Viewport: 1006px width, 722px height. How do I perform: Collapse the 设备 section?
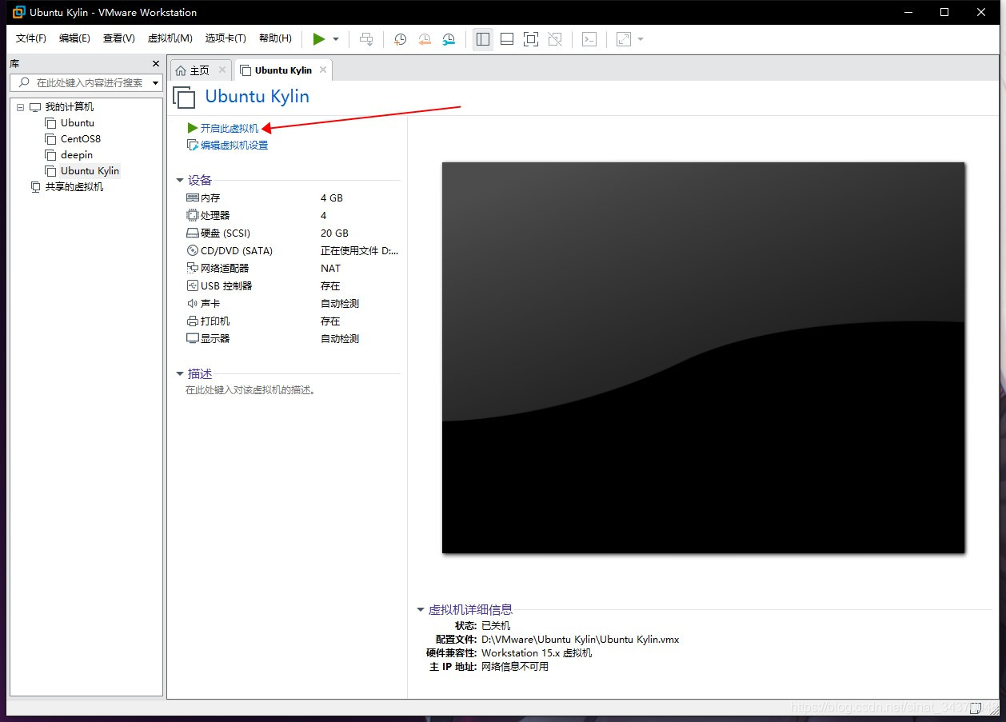point(181,181)
